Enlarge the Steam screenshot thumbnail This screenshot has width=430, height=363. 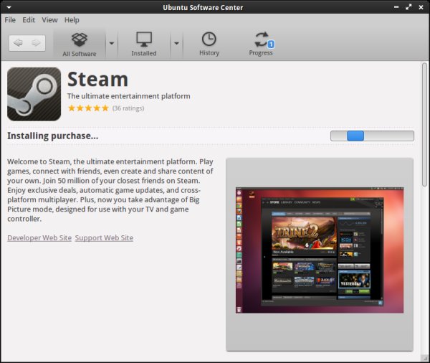click(320, 250)
